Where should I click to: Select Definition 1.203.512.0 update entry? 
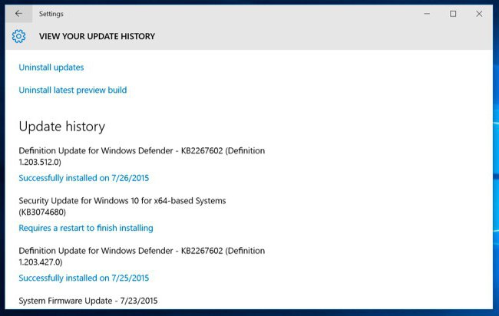141,156
